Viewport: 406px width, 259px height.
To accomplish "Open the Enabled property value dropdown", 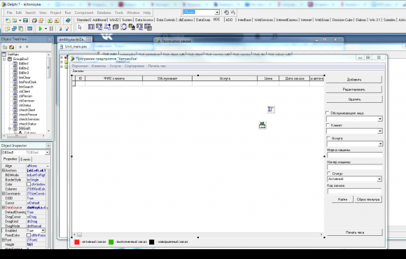I will (x=43, y=230).
